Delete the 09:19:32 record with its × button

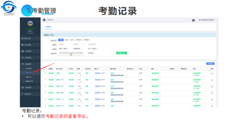click(x=212, y=74)
